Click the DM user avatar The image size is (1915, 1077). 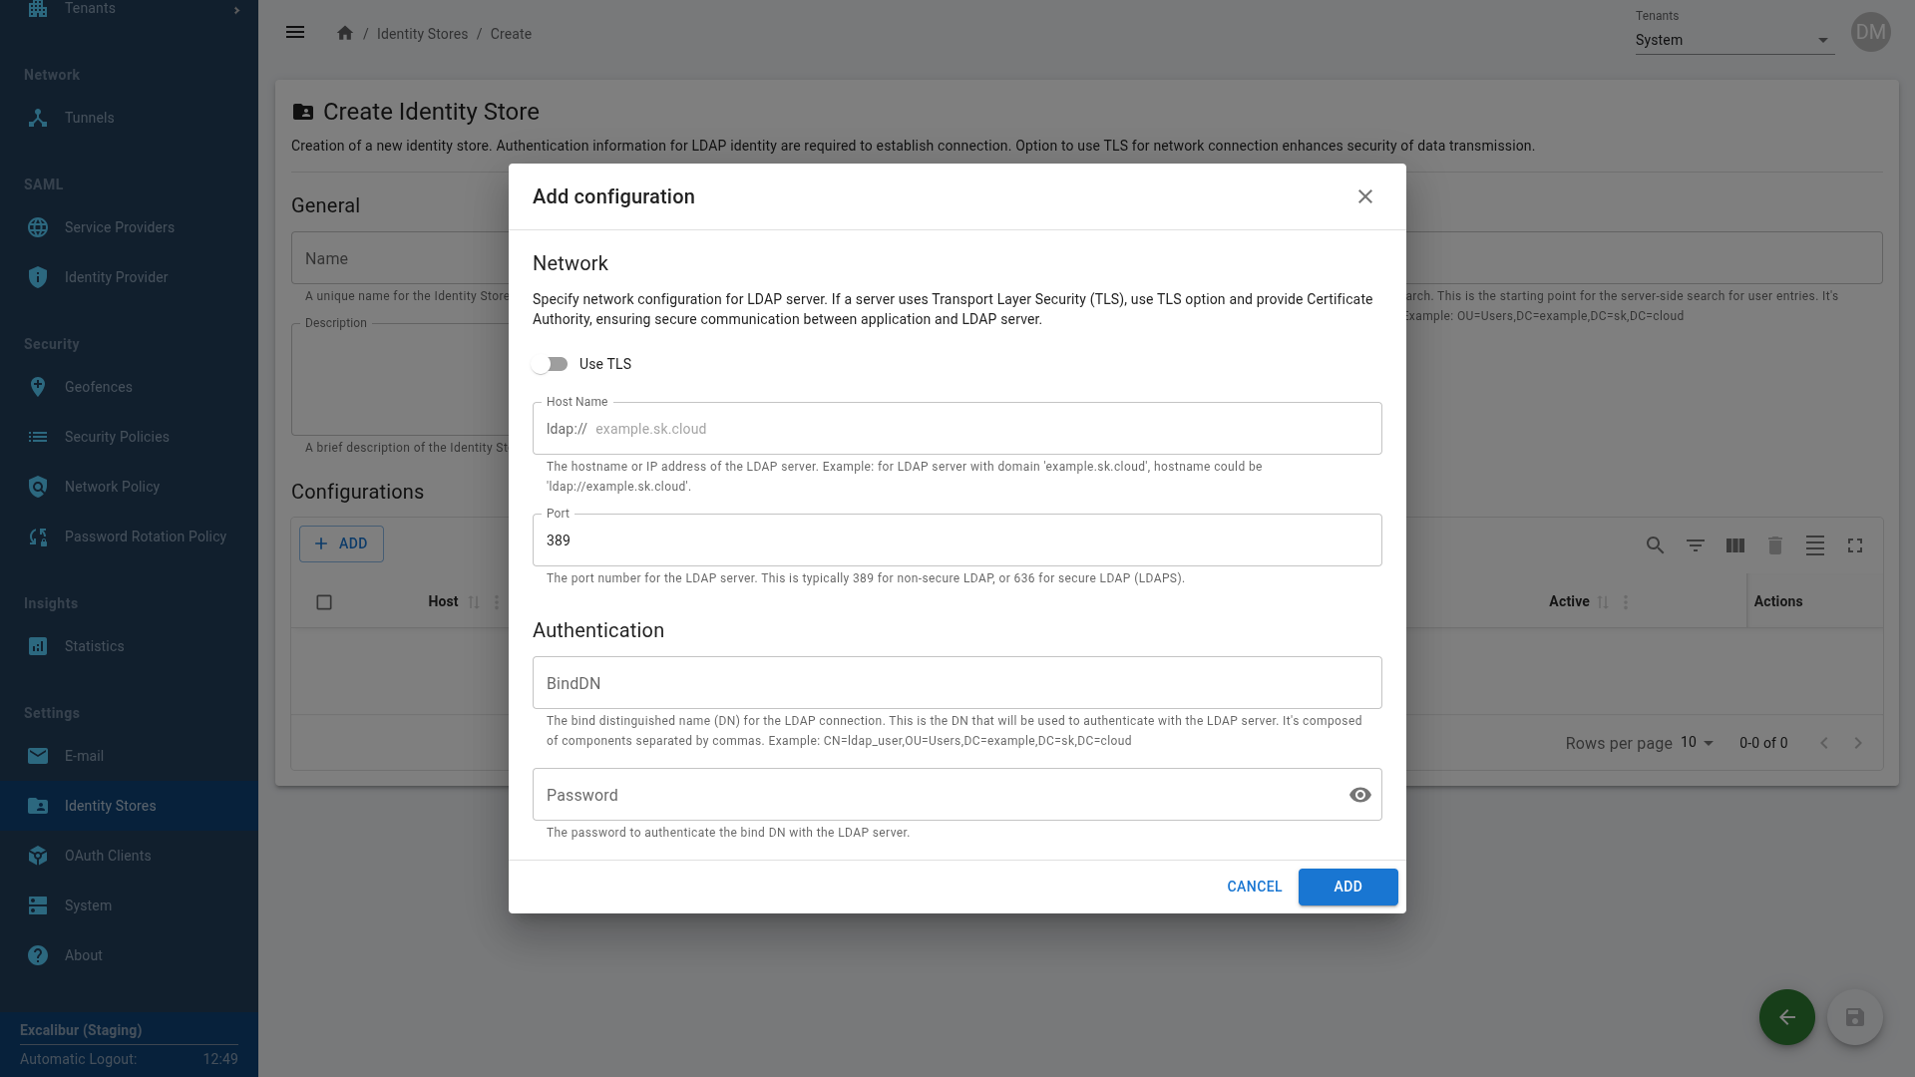(x=1870, y=33)
